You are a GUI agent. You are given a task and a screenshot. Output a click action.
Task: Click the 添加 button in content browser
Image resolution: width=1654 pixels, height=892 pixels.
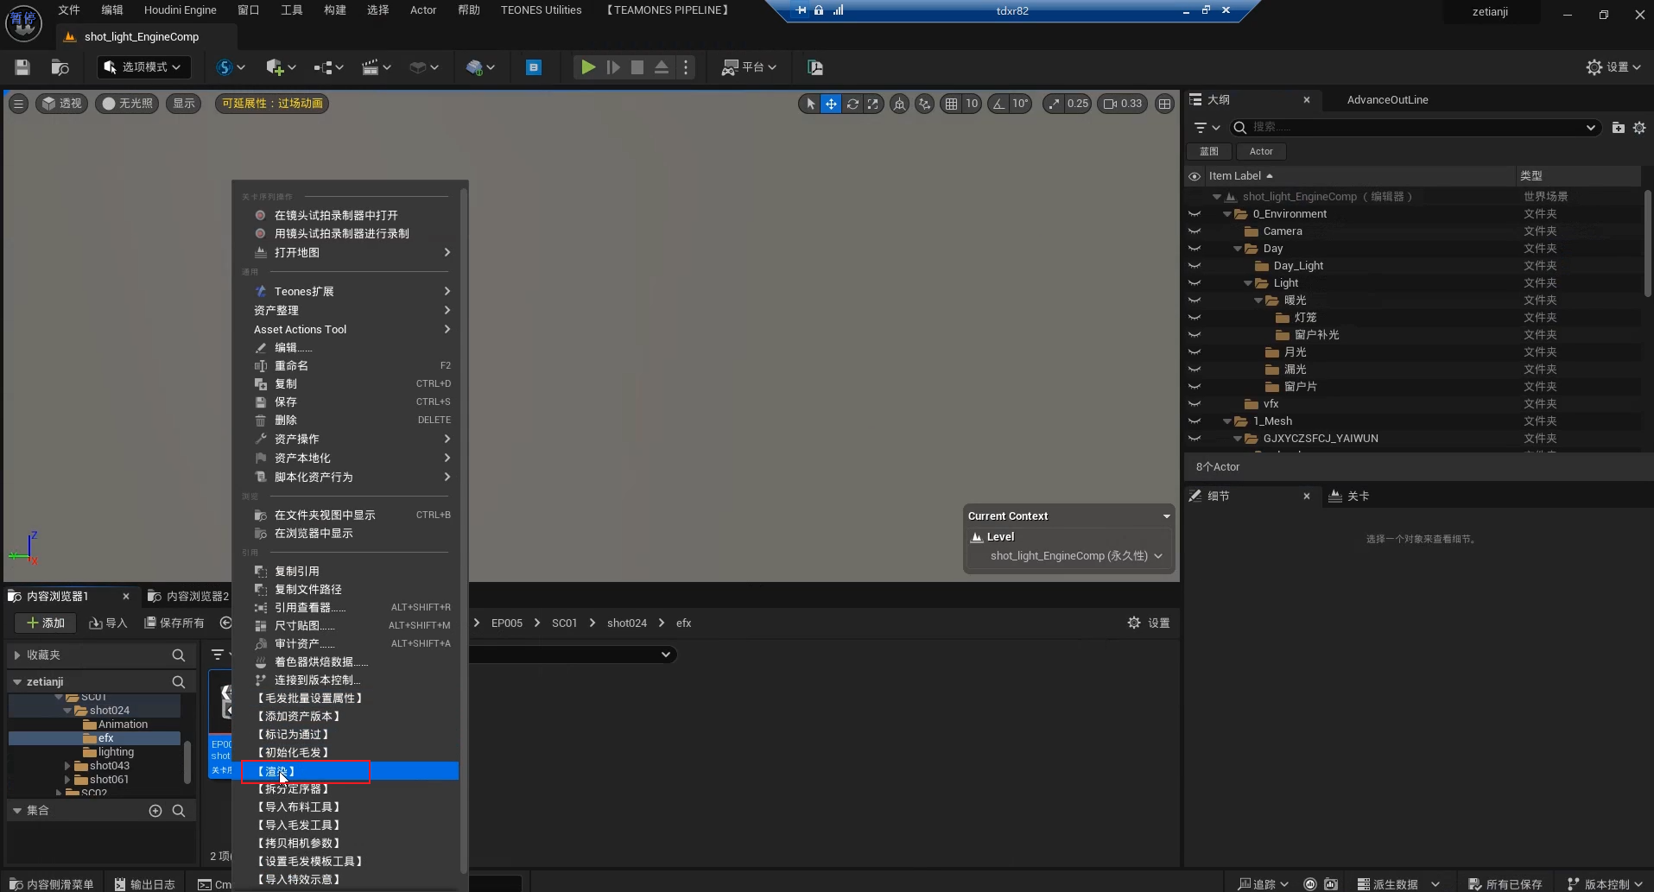(46, 623)
